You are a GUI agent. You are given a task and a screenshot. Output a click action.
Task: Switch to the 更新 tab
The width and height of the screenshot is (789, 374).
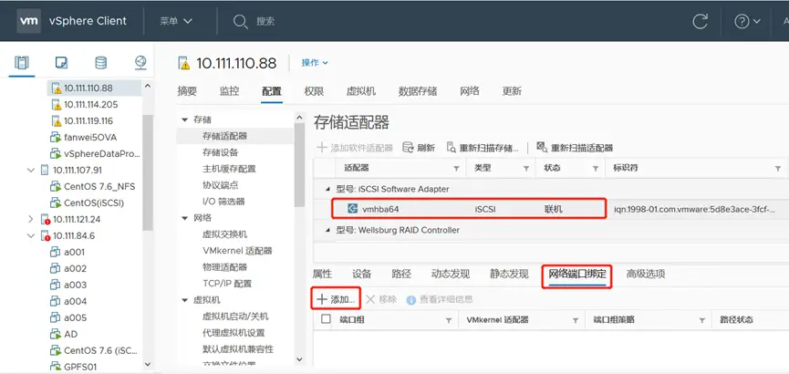coord(512,91)
